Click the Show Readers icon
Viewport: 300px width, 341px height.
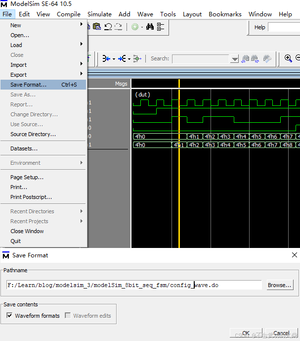[122, 58]
